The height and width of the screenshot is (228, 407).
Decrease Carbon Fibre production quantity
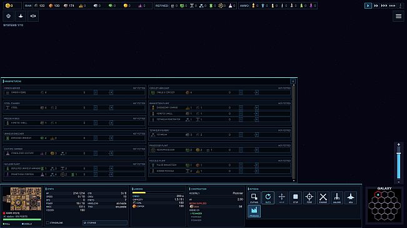click(x=96, y=92)
